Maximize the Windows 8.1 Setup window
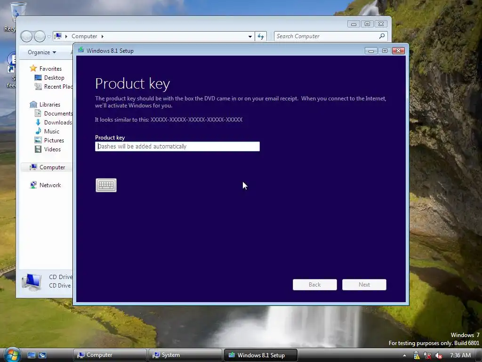Image resolution: width=482 pixels, height=362 pixels. pyautogui.click(x=385, y=51)
